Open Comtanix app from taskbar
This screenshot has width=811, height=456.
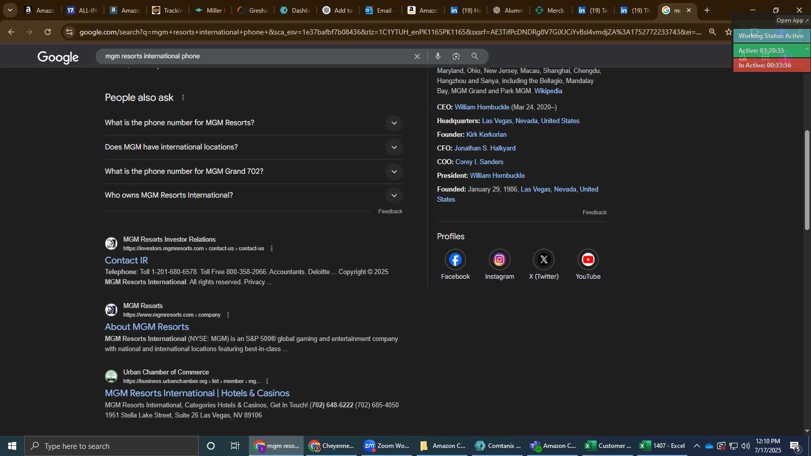pos(498,446)
